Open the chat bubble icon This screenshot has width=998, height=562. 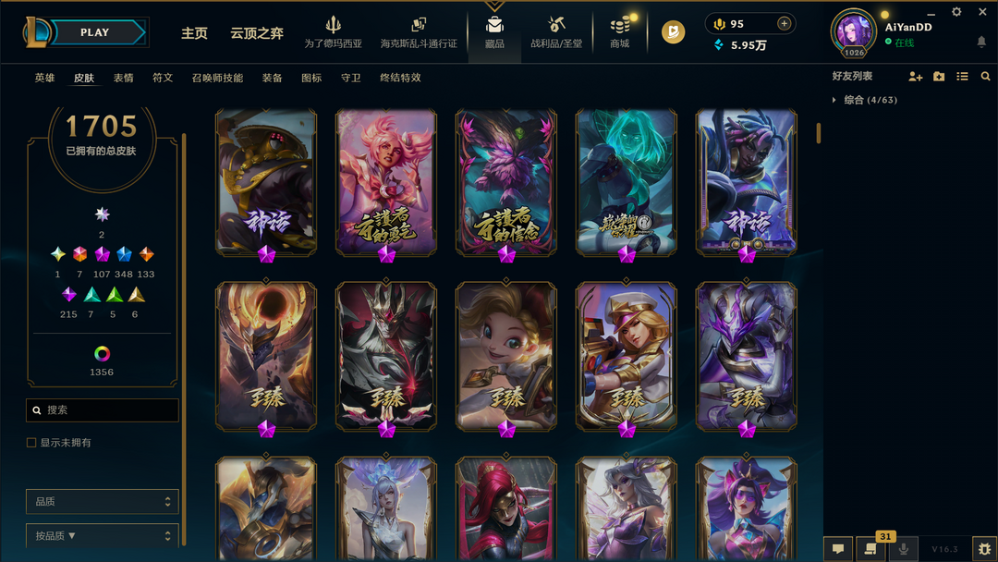tap(838, 549)
